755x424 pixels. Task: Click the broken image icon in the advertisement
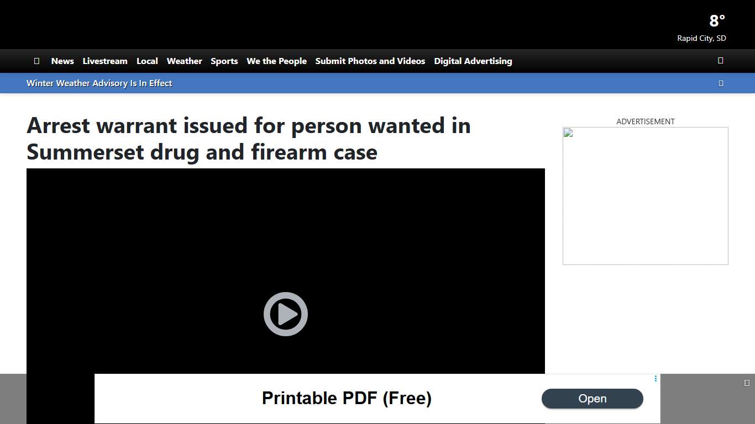[x=568, y=132]
